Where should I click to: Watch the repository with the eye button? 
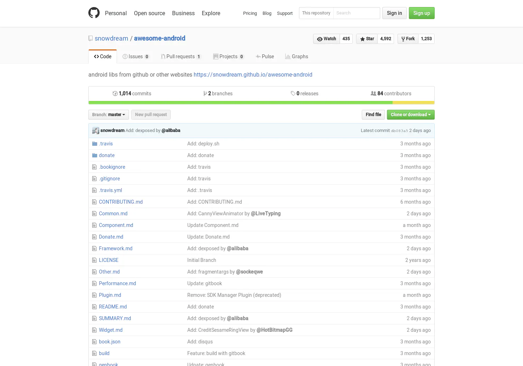click(x=327, y=39)
